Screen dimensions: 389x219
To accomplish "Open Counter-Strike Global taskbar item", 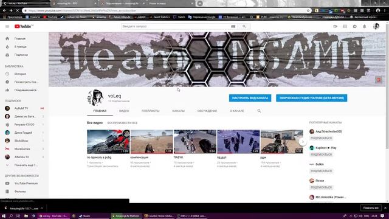I will click(159, 216).
